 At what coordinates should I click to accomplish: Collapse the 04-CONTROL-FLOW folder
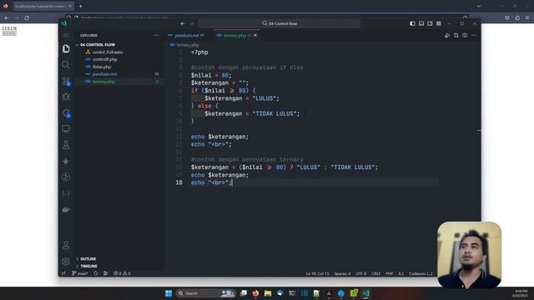98,44
